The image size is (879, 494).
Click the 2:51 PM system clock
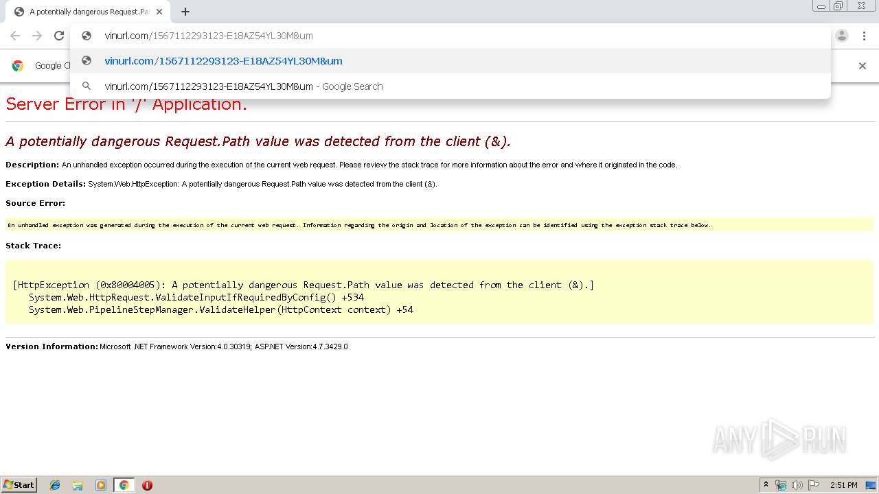[x=843, y=485]
